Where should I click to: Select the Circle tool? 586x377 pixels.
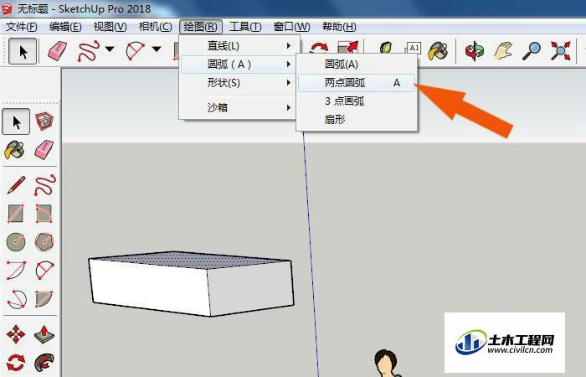click(x=16, y=242)
